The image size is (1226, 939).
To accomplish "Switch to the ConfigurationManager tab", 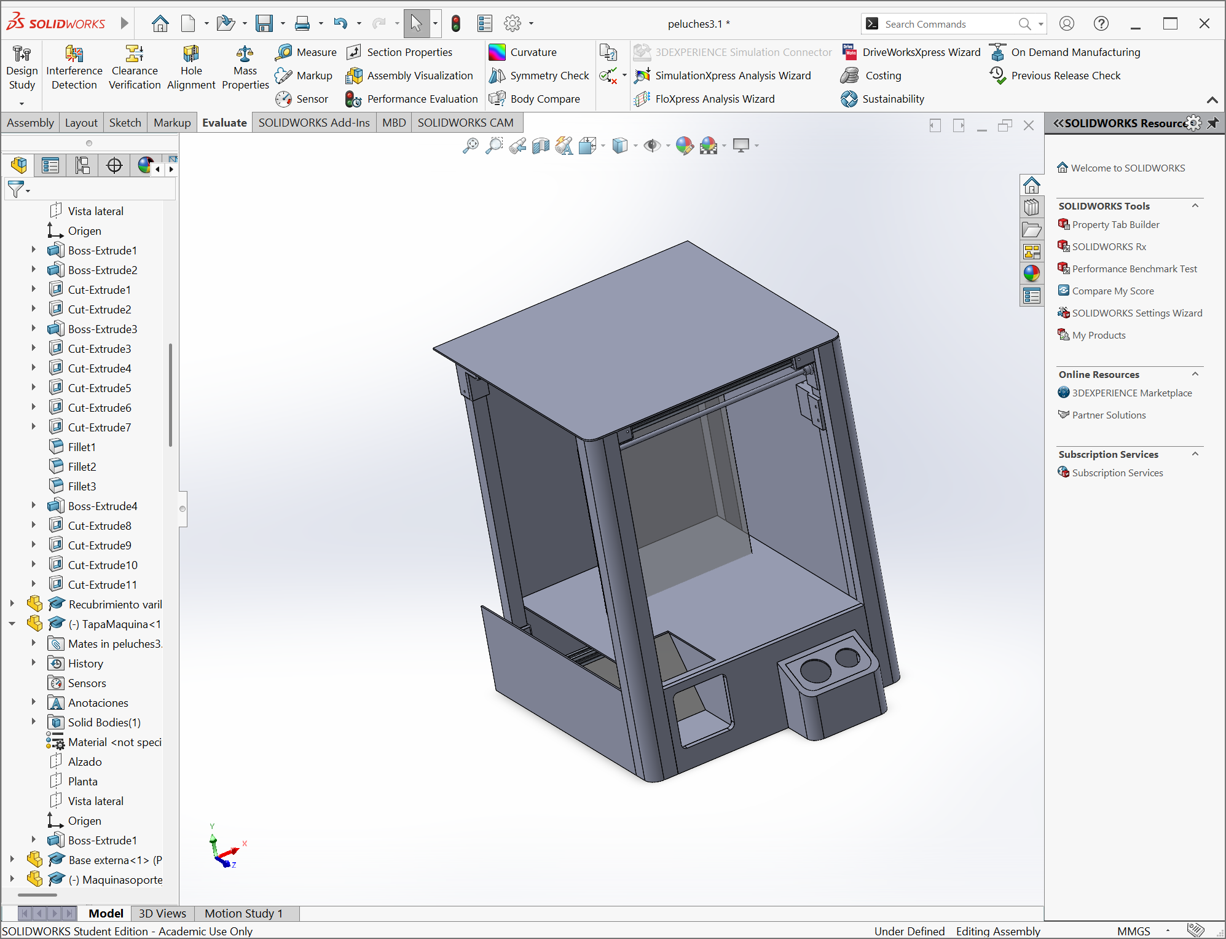I will coord(82,165).
